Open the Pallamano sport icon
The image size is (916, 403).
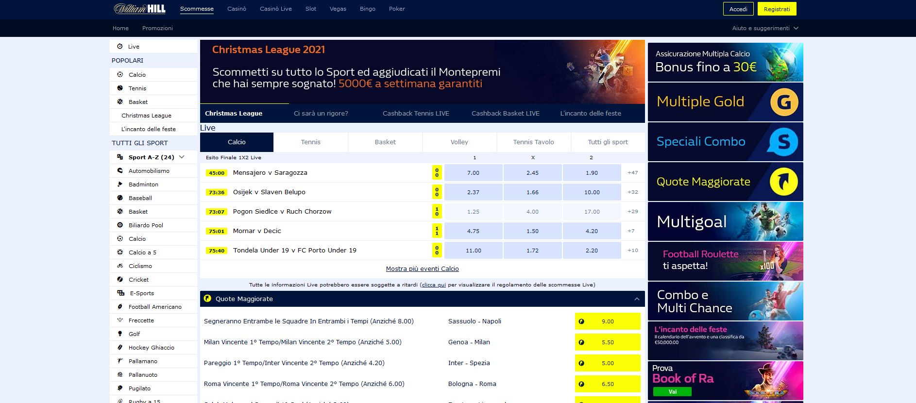tap(120, 361)
